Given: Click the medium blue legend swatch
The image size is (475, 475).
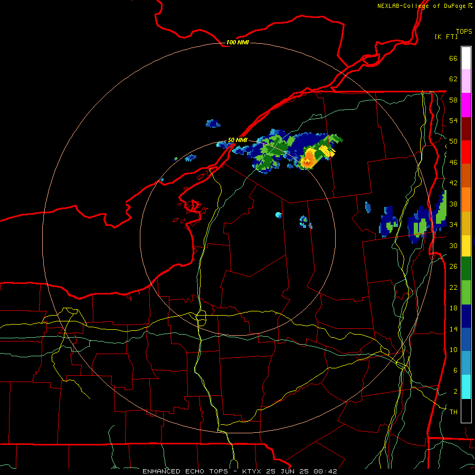Looking at the screenshot, I should pos(466,339).
